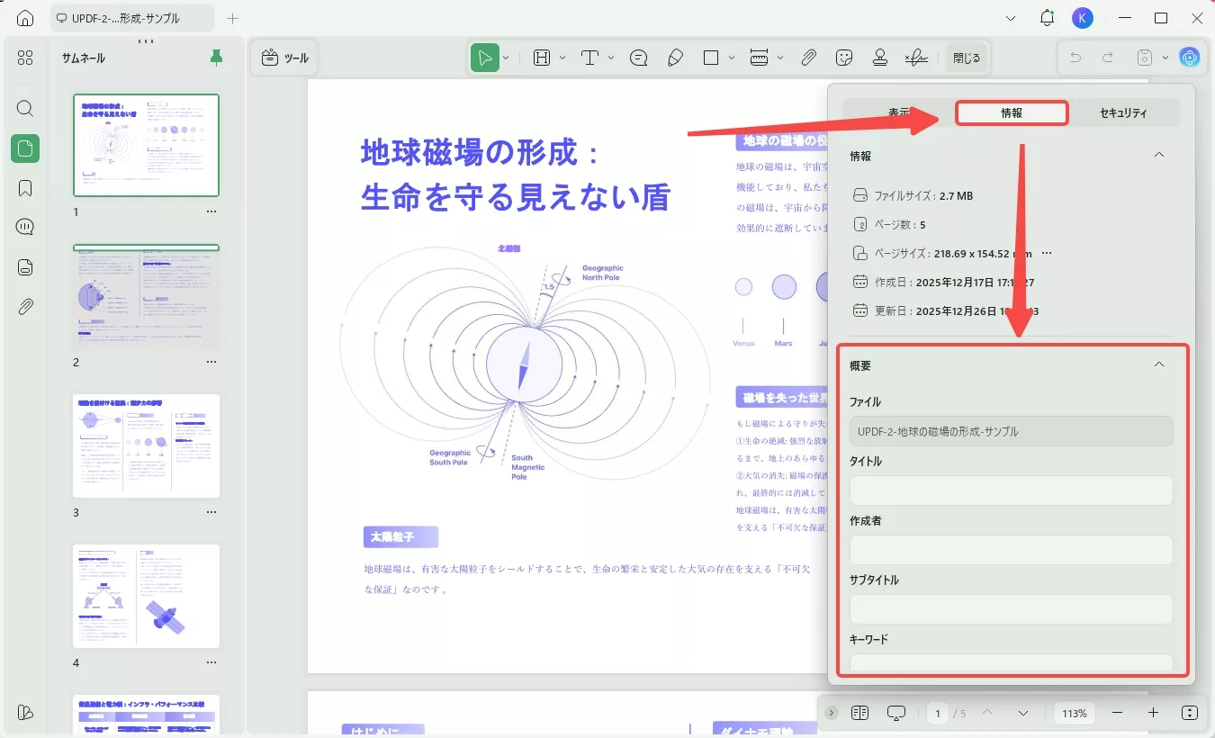Open the ツール button on the left
This screenshot has width=1215, height=738.
[x=283, y=57]
